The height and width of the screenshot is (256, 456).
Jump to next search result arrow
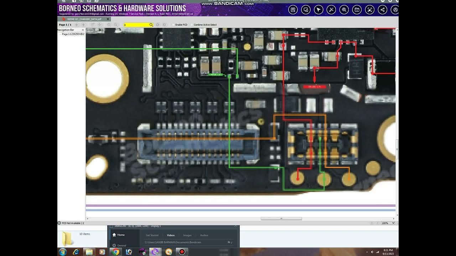[164, 25]
